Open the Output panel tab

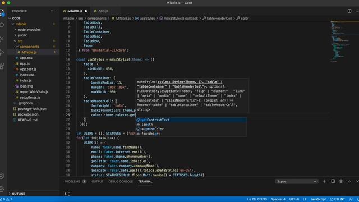(98, 181)
